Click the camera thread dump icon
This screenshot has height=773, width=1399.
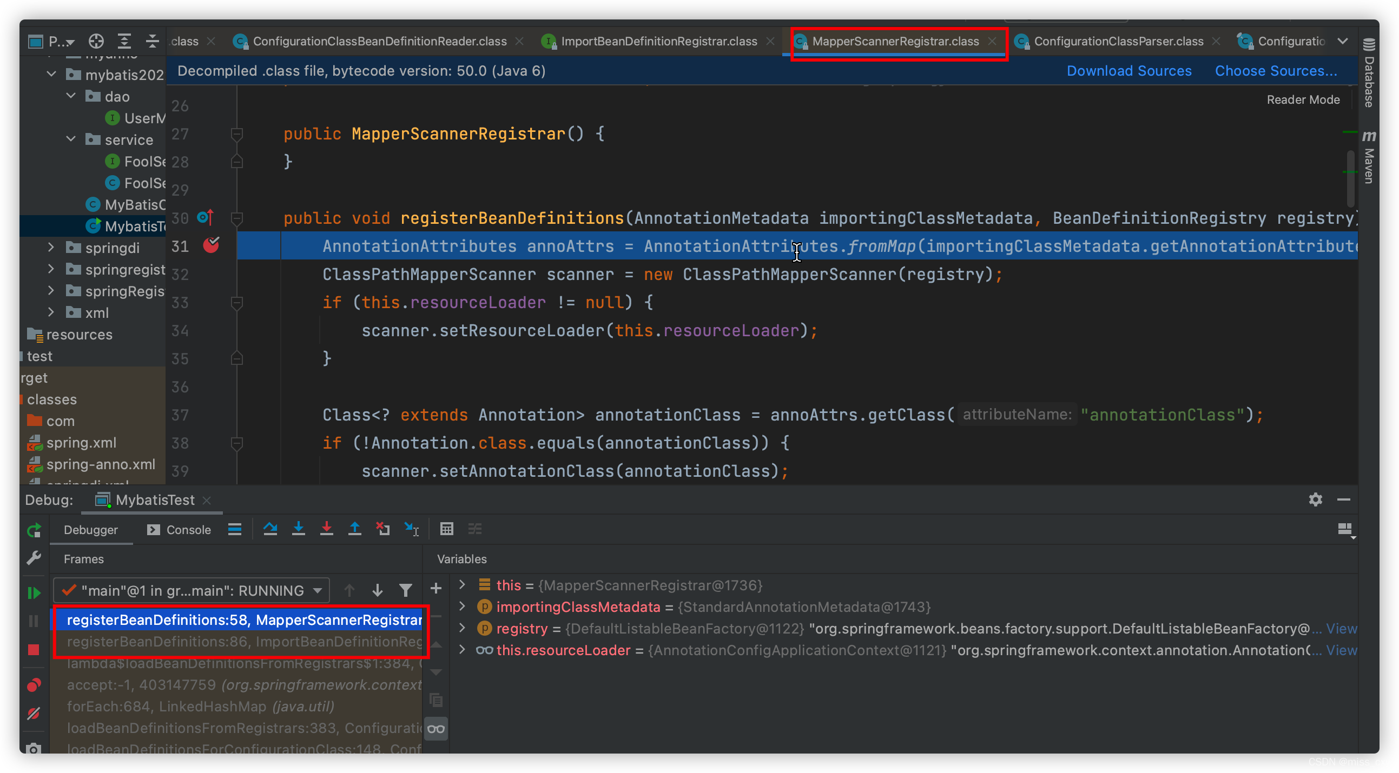[34, 748]
